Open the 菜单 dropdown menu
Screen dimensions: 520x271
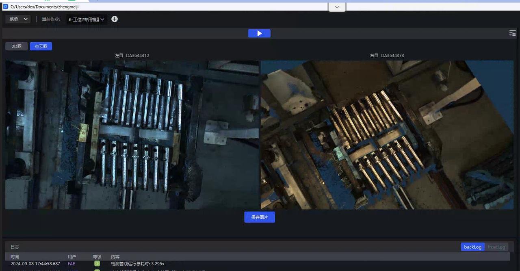pyautogui.click(x=18, y=19)
